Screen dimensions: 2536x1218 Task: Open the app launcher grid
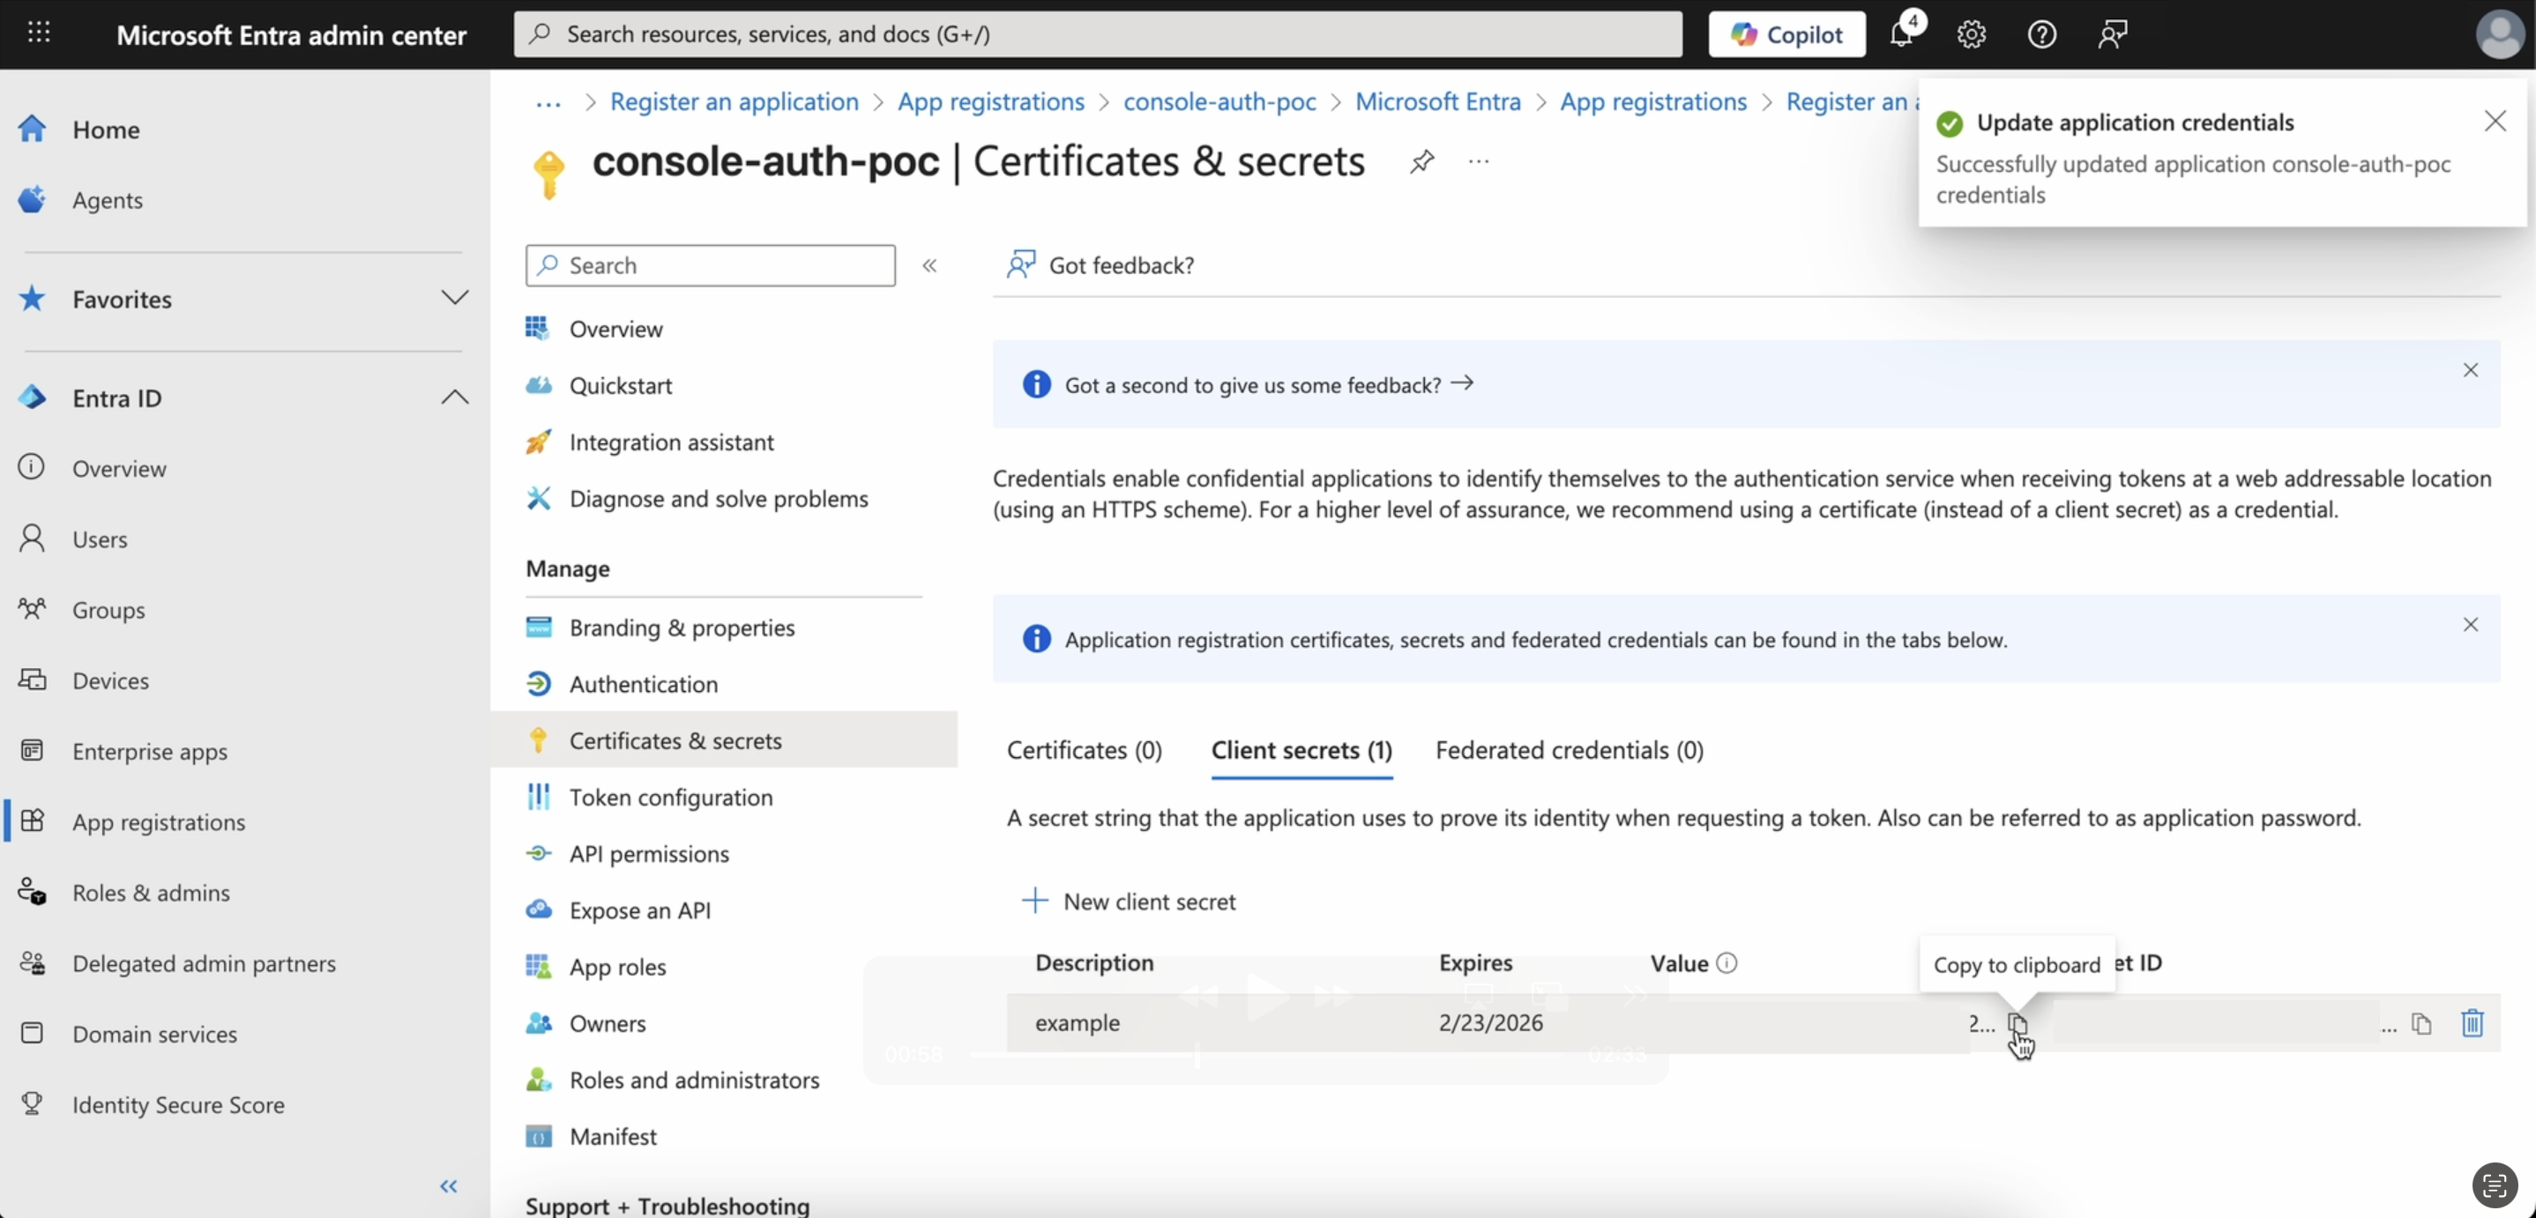(39, 33)
